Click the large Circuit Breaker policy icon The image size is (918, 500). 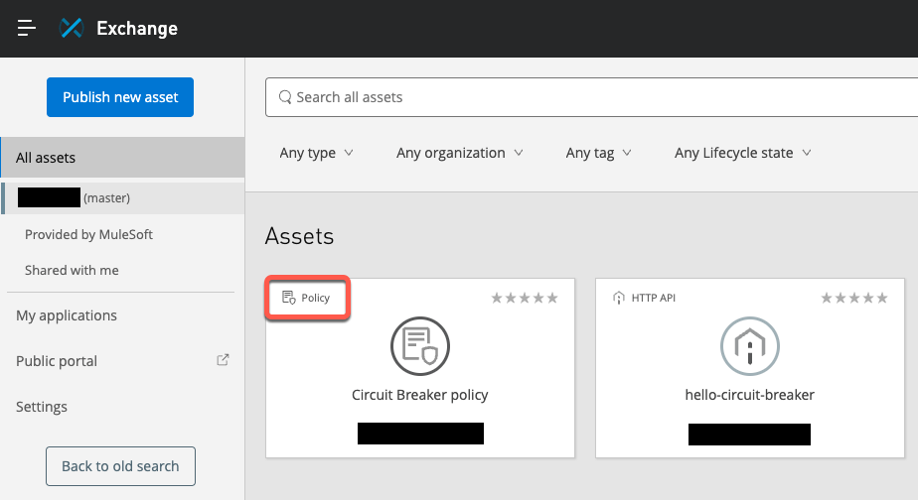(420, 346)
